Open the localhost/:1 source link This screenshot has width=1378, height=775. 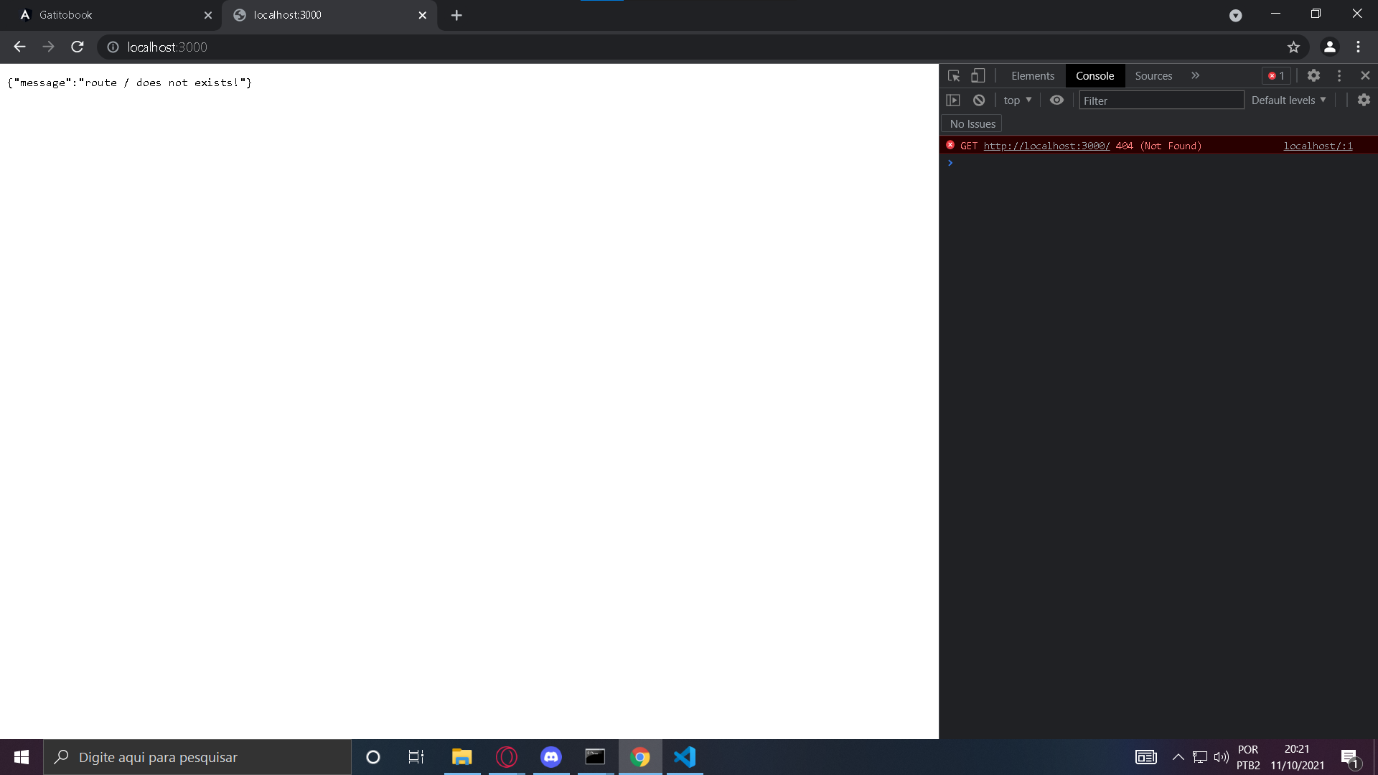coord(1318,146)
